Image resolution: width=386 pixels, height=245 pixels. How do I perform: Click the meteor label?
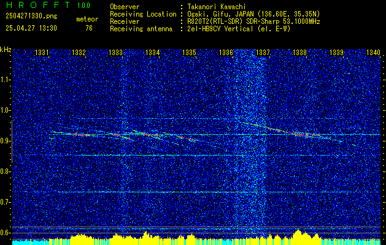(x=87, y=19)
